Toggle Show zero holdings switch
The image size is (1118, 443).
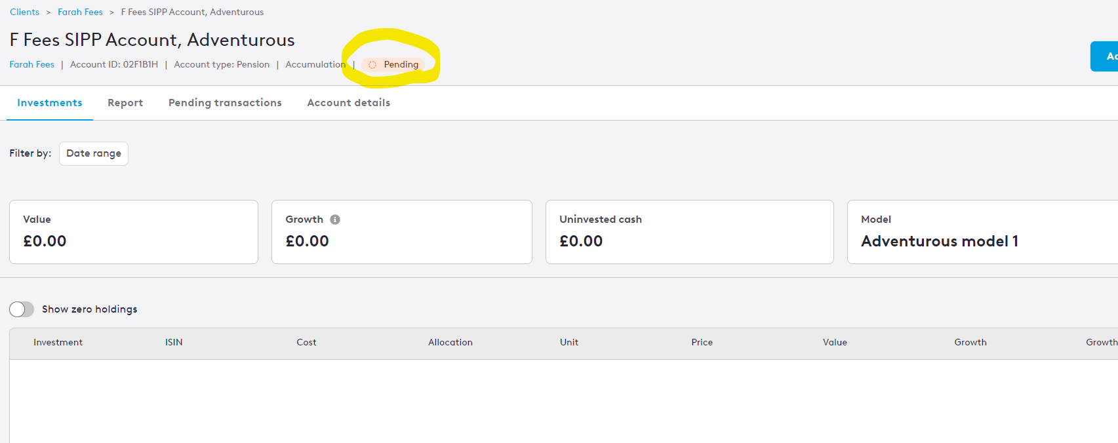[22, 309]
